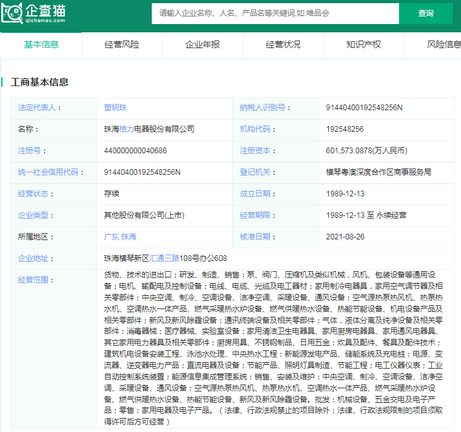
Task: Switch to the 经营状况 tab
Action: click(283, 45)
